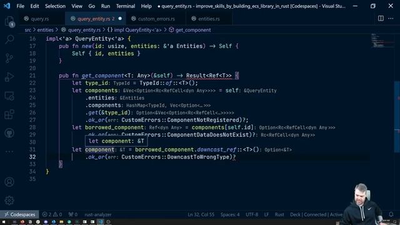Show additional views ellipsis in activity bar

click(x=9, y=151)
